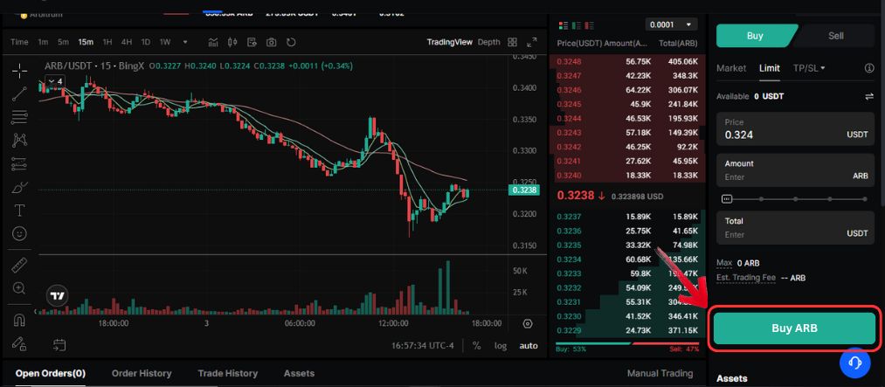Switch chart view to Depth
This screenshot has width=885, height=387.
click(488, 42)
